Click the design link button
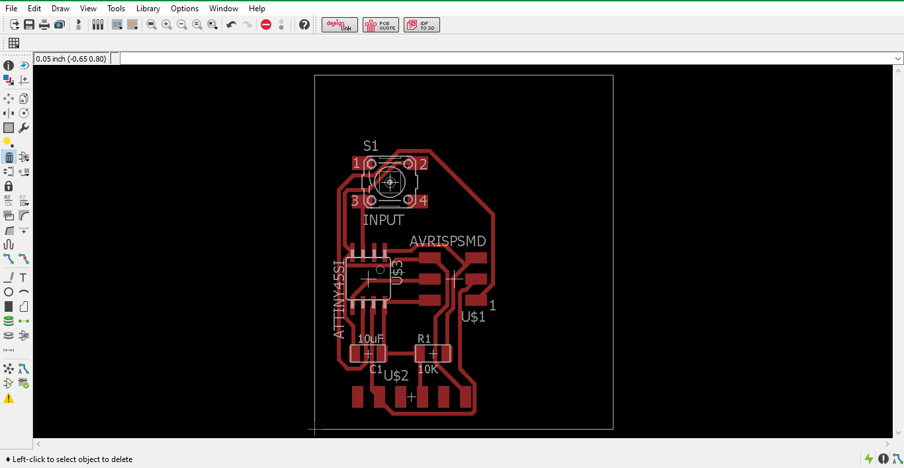 (339, 24)
